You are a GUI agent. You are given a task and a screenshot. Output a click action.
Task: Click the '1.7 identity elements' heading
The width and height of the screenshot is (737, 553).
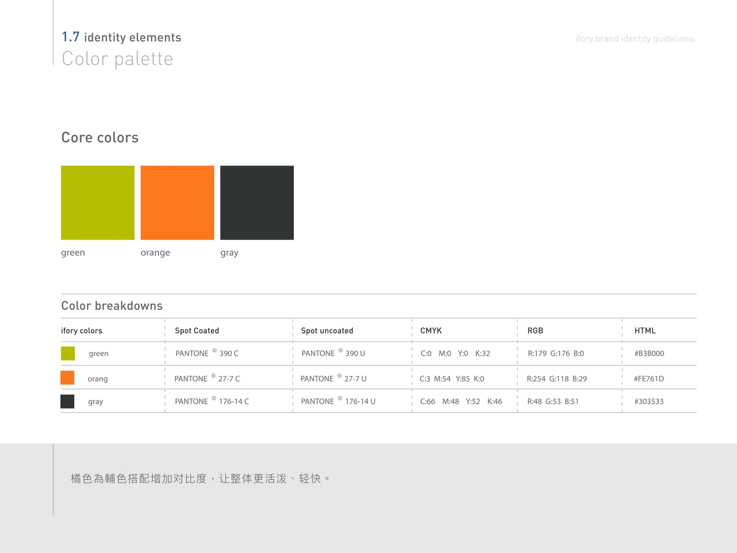122,37
